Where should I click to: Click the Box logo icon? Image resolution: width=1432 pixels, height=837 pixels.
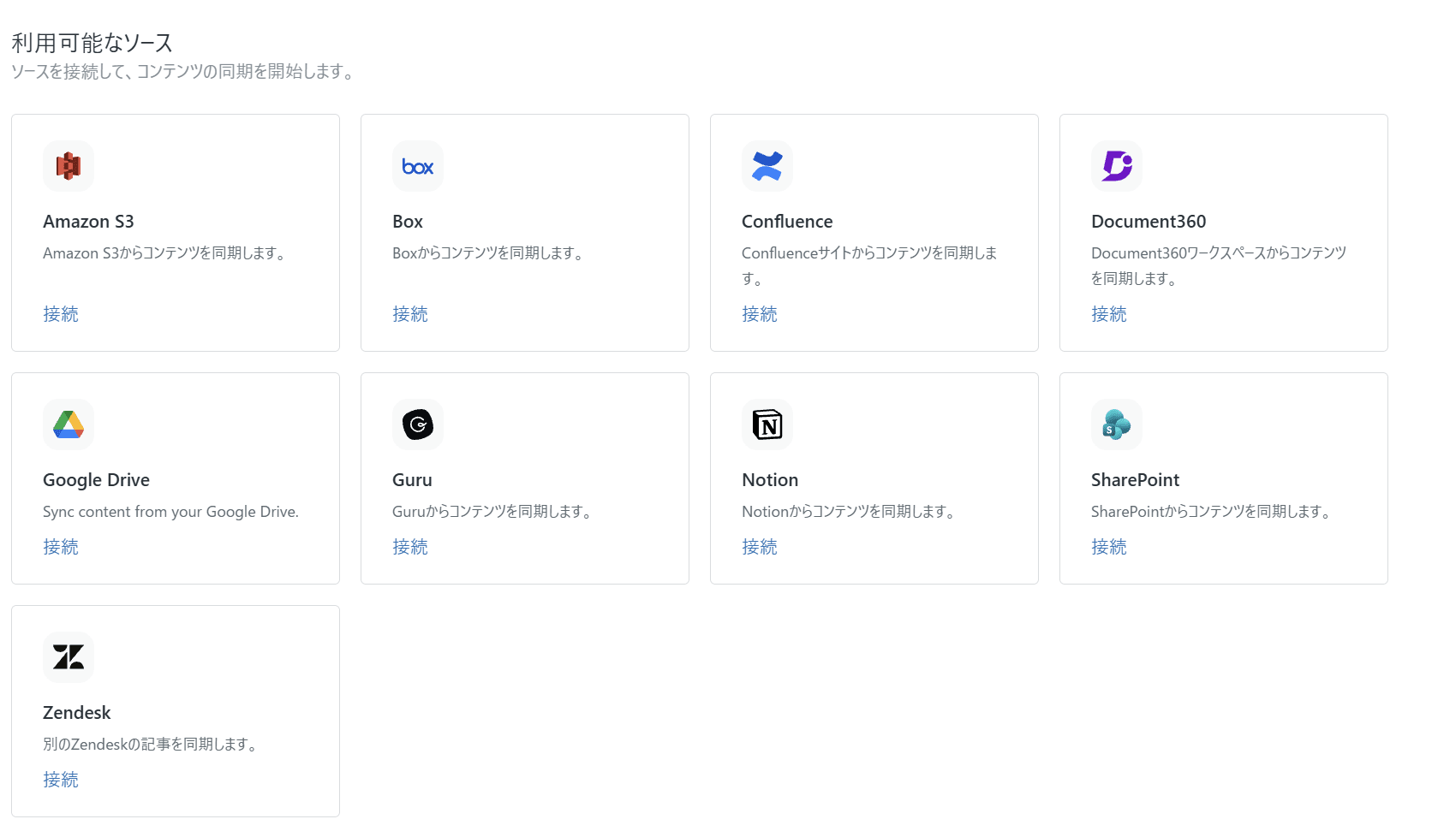click(x=418, y=166)
